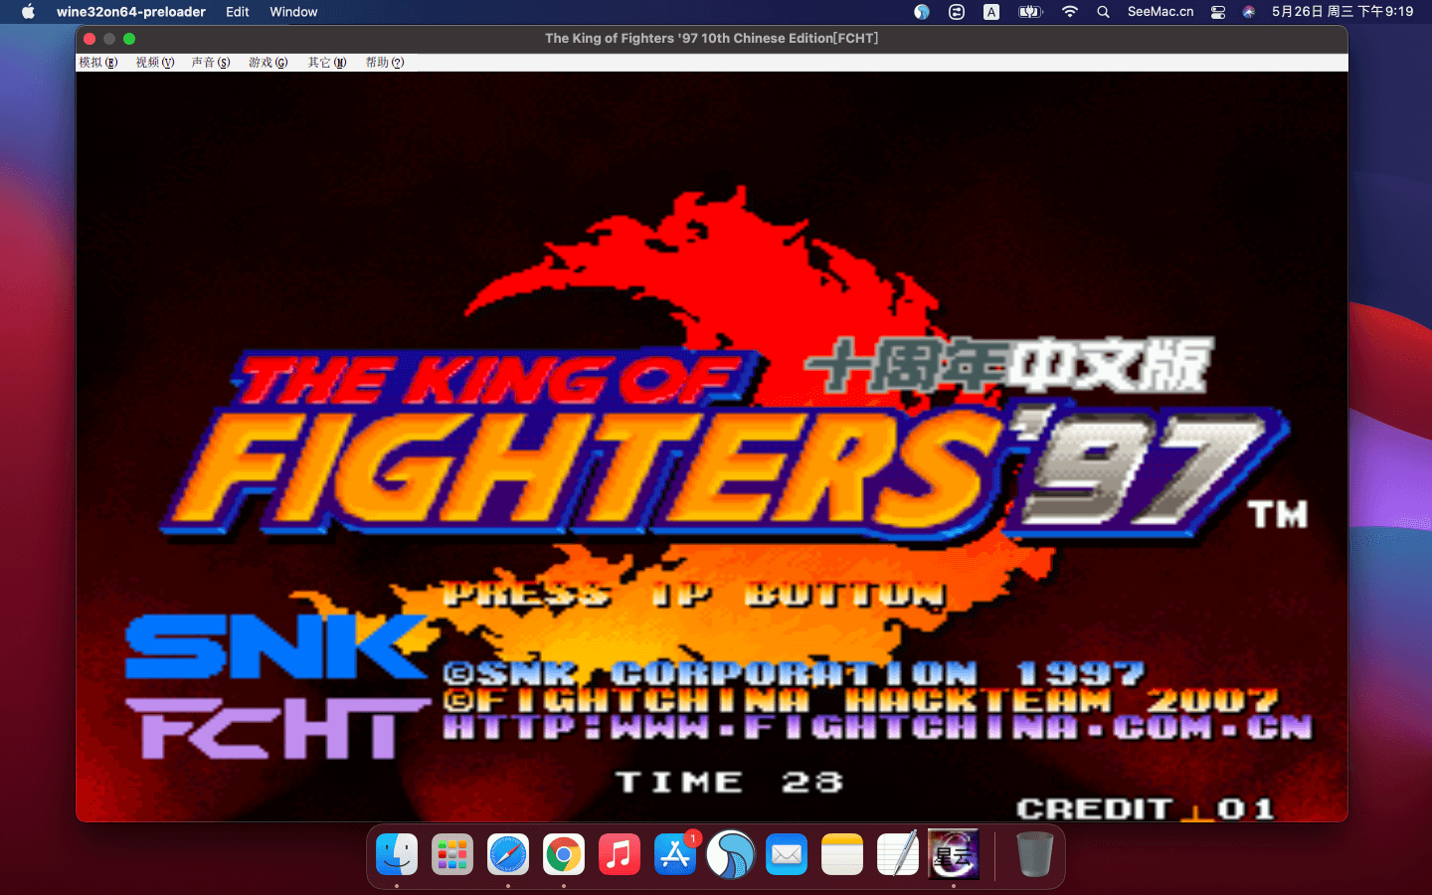This screenshot has width=1432, height=895.
Task: Click CREDIT 01 counter
Action: 1146,809
